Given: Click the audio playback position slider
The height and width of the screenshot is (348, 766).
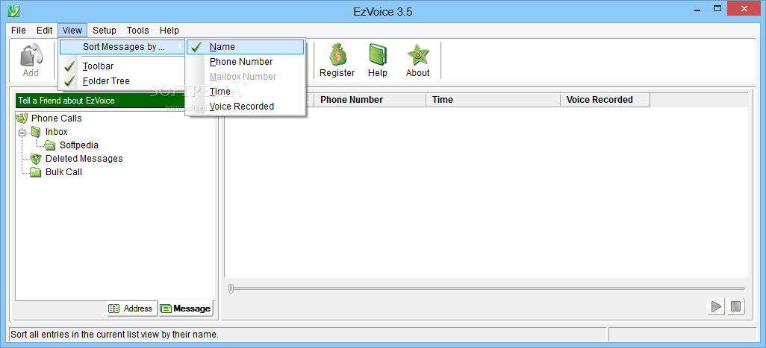Looking at the screenshot, I should (487, 289).
